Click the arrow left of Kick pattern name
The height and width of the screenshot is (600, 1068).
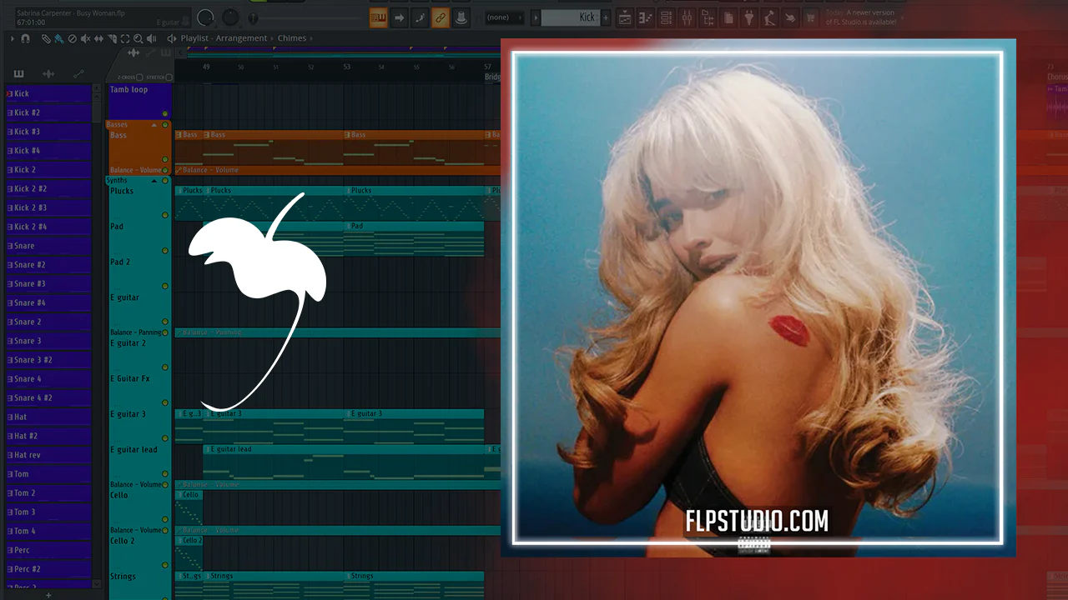tap(537, 17)
